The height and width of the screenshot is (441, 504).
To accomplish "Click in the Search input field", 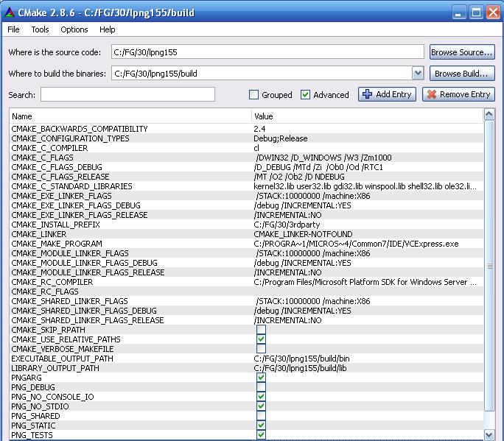I will pos(127,94).
